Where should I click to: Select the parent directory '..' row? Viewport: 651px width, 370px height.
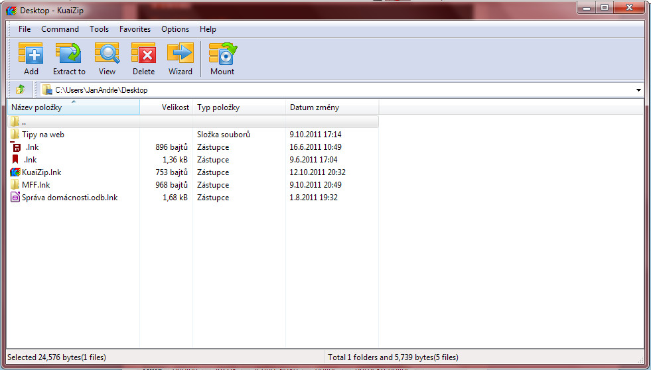[x=193, y=122]
